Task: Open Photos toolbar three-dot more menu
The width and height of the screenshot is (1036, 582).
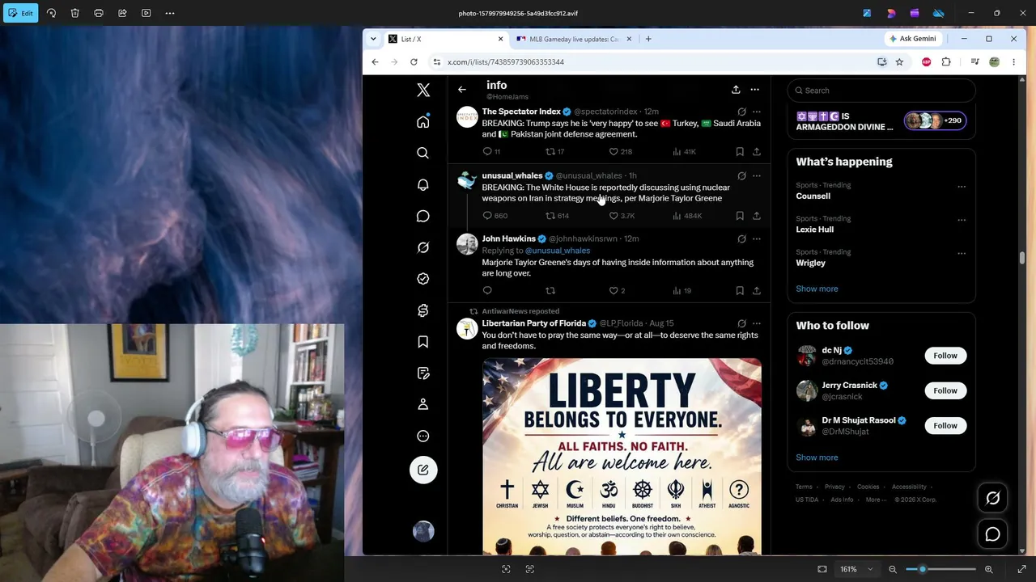Action: [x=170, y=13]
